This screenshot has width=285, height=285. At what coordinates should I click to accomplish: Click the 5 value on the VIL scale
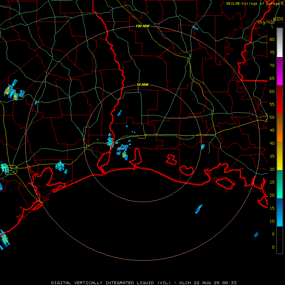[x=273, y=234]
